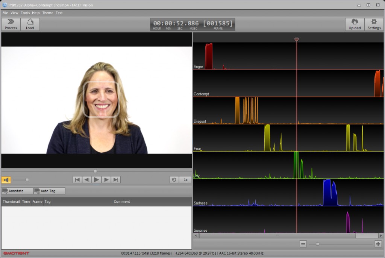Click the timecode display 00:00:52.886

176,23
